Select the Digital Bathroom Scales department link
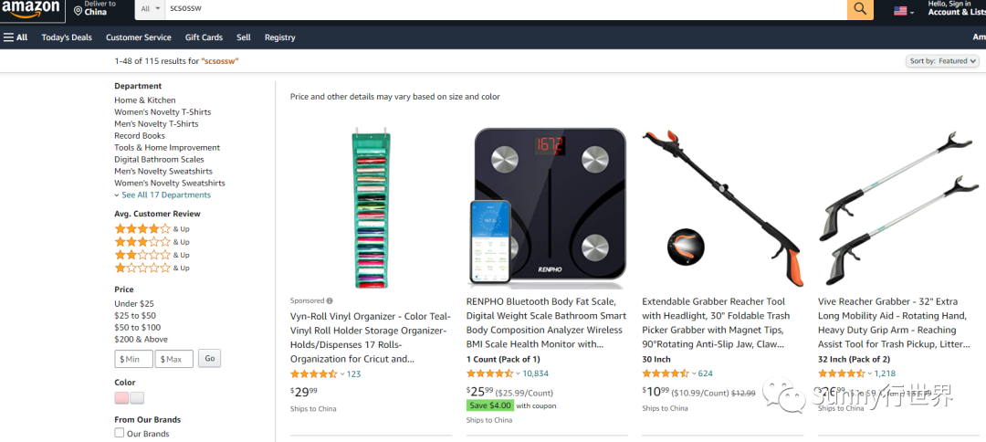Viewport: 986px width, 442px height. tap(159, 159)
